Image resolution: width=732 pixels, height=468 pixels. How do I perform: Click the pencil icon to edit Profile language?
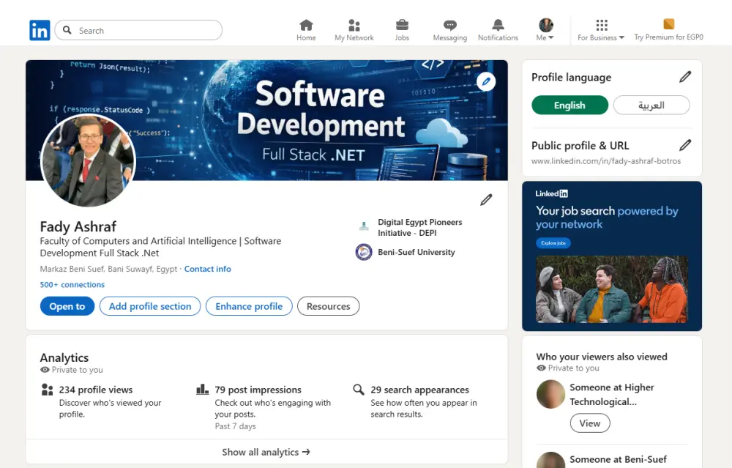pyautogui.click(x=685, y=76)
